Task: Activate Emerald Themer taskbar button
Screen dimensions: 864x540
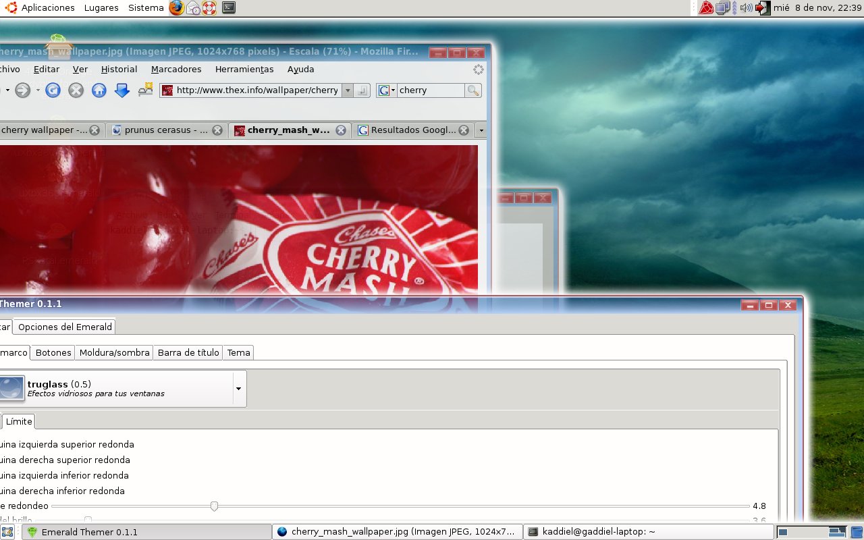Action: click(x=147, y=532)
